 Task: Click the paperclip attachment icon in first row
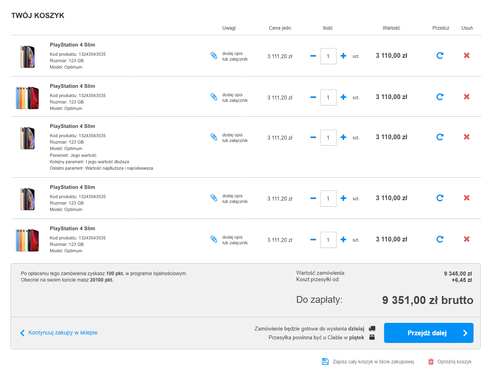(x=214, y=56)
